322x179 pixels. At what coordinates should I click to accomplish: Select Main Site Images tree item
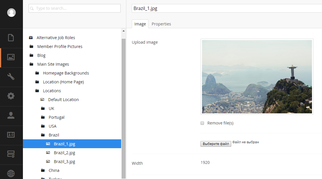tap(53, 64)
